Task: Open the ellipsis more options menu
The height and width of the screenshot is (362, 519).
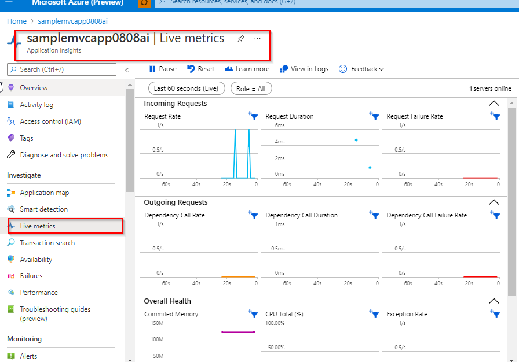Action: 258,39
